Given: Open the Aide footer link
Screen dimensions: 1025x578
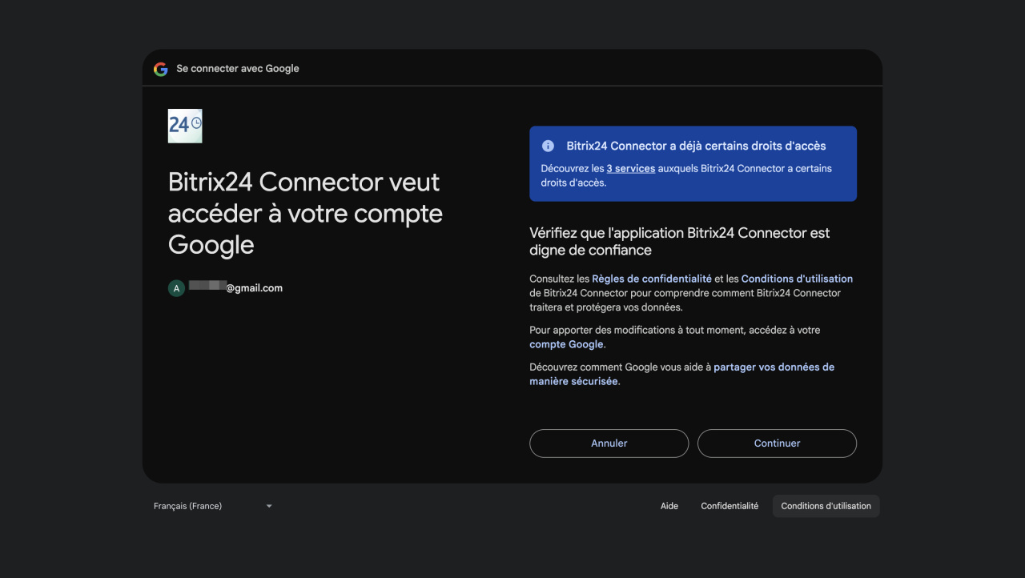Looking at the screenshot, I should (x=669, y=506).
